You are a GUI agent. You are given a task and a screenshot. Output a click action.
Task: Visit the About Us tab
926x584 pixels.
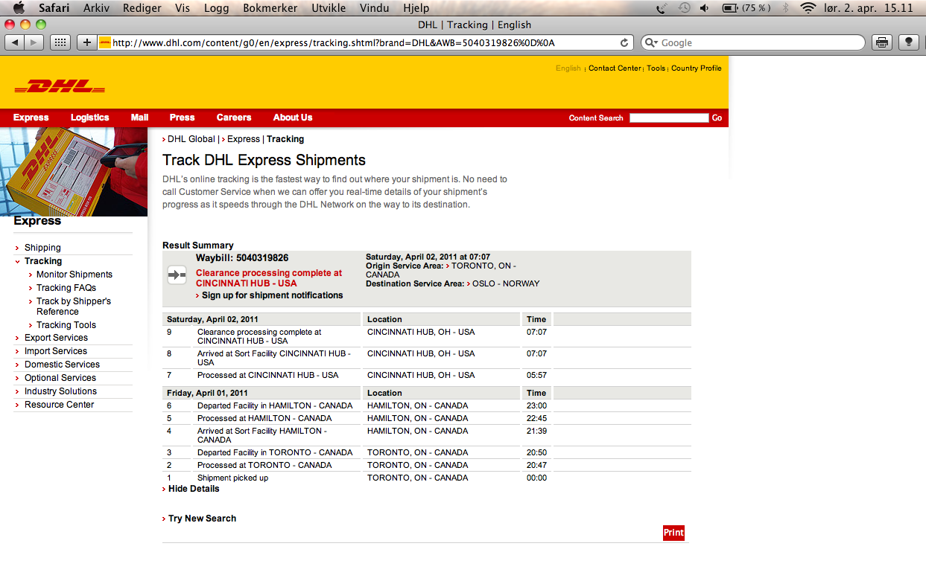point(293,118)
